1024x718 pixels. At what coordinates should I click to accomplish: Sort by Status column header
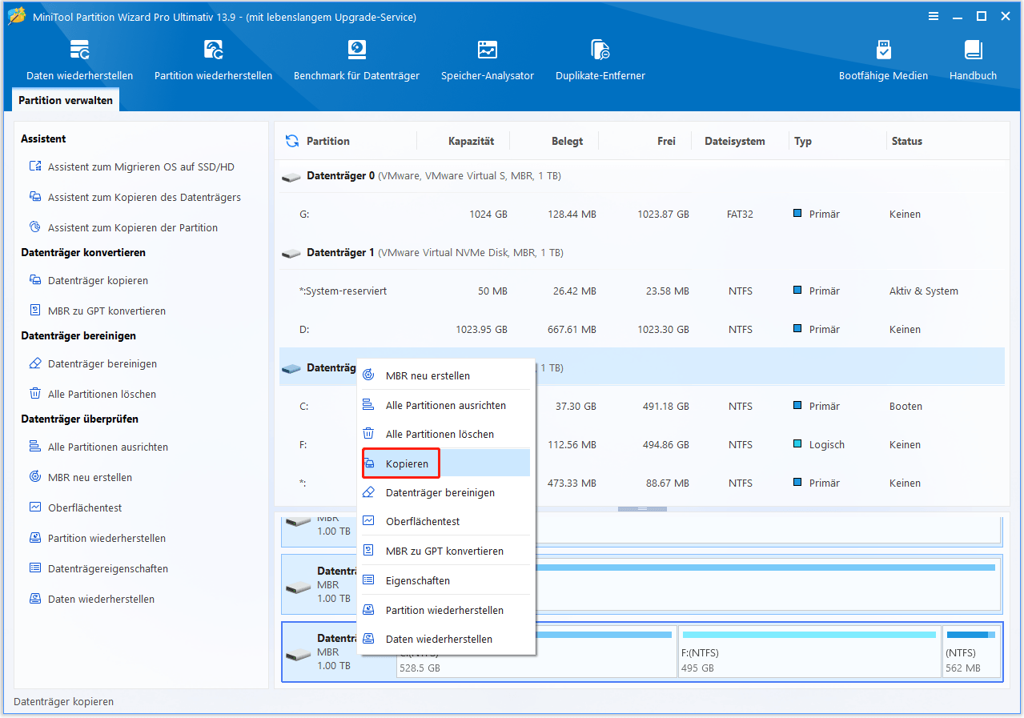pos(907,141)
